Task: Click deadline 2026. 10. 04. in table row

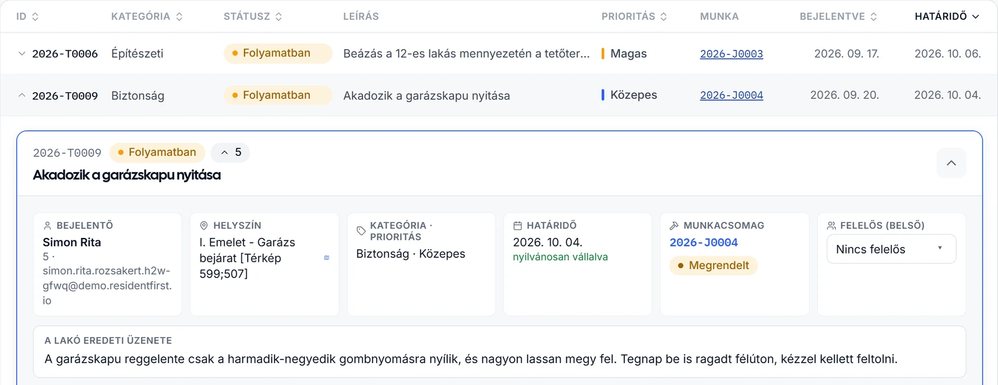Action: 947,95
